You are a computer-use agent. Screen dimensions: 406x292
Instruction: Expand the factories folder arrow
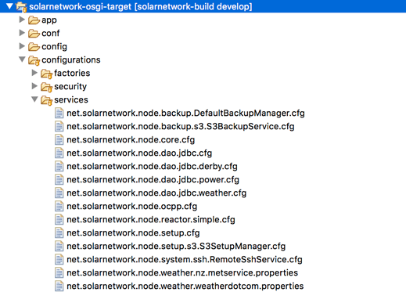pos(34,73)
